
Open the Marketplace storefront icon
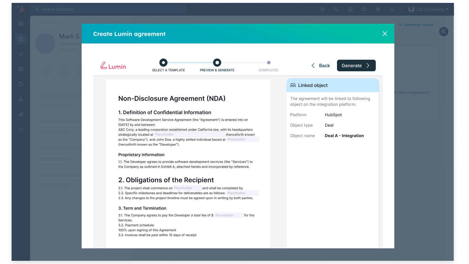coord(350,9)
